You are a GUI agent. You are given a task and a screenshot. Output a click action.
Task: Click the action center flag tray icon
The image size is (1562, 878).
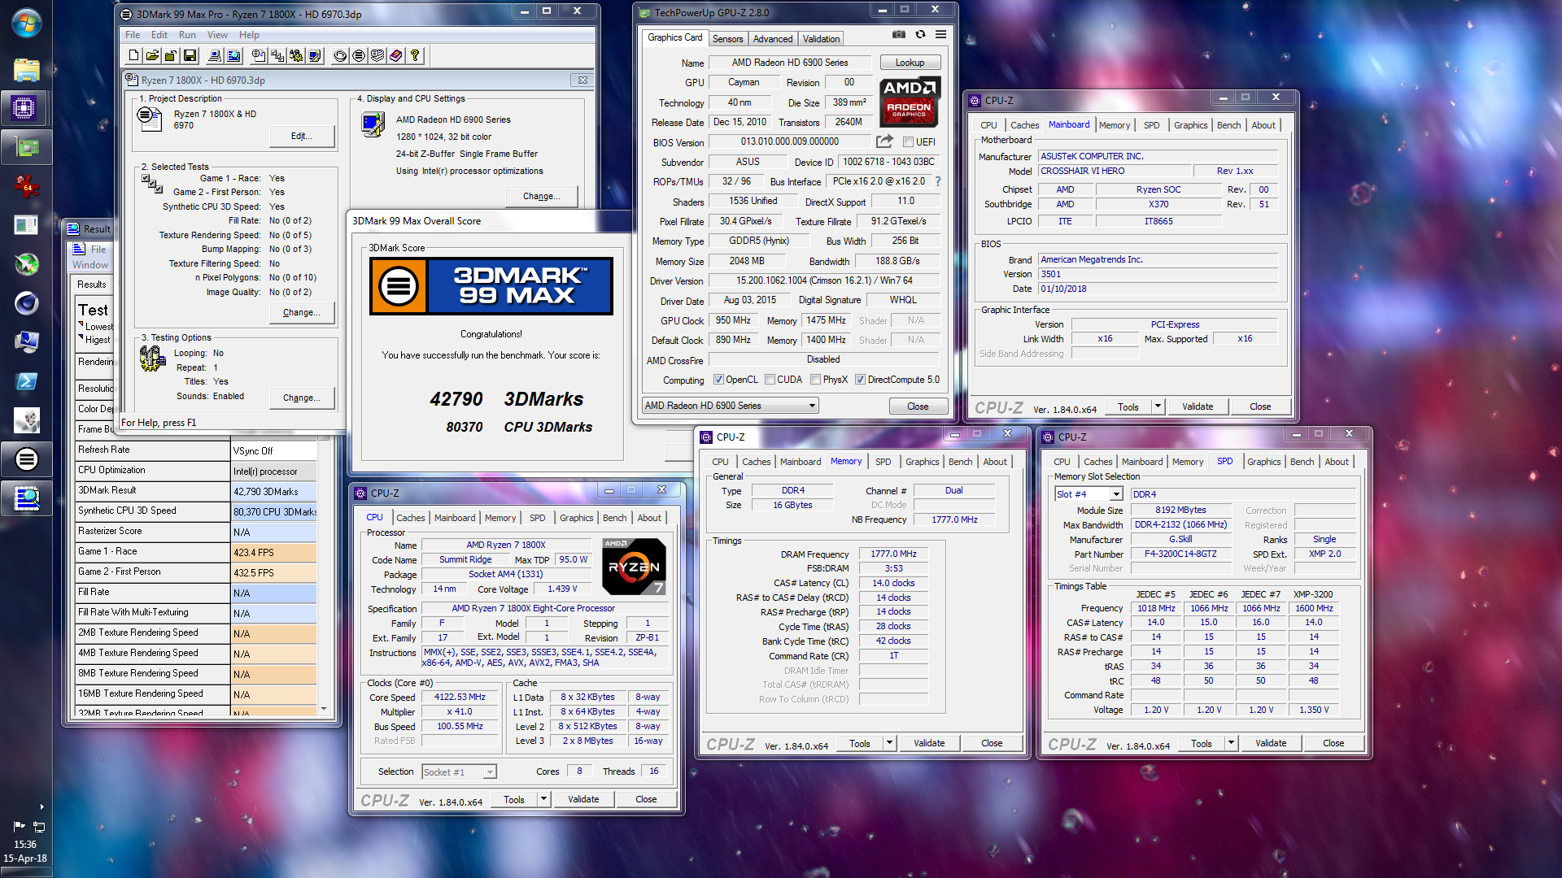click(19, 826)
